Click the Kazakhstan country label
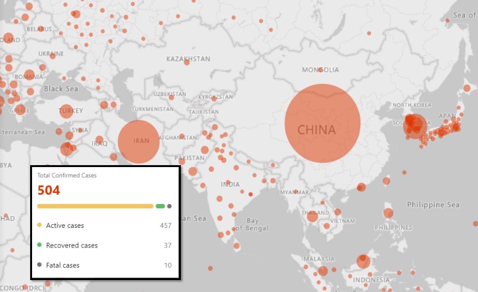Viewport: 478px width, 292px height. (188, 59)
